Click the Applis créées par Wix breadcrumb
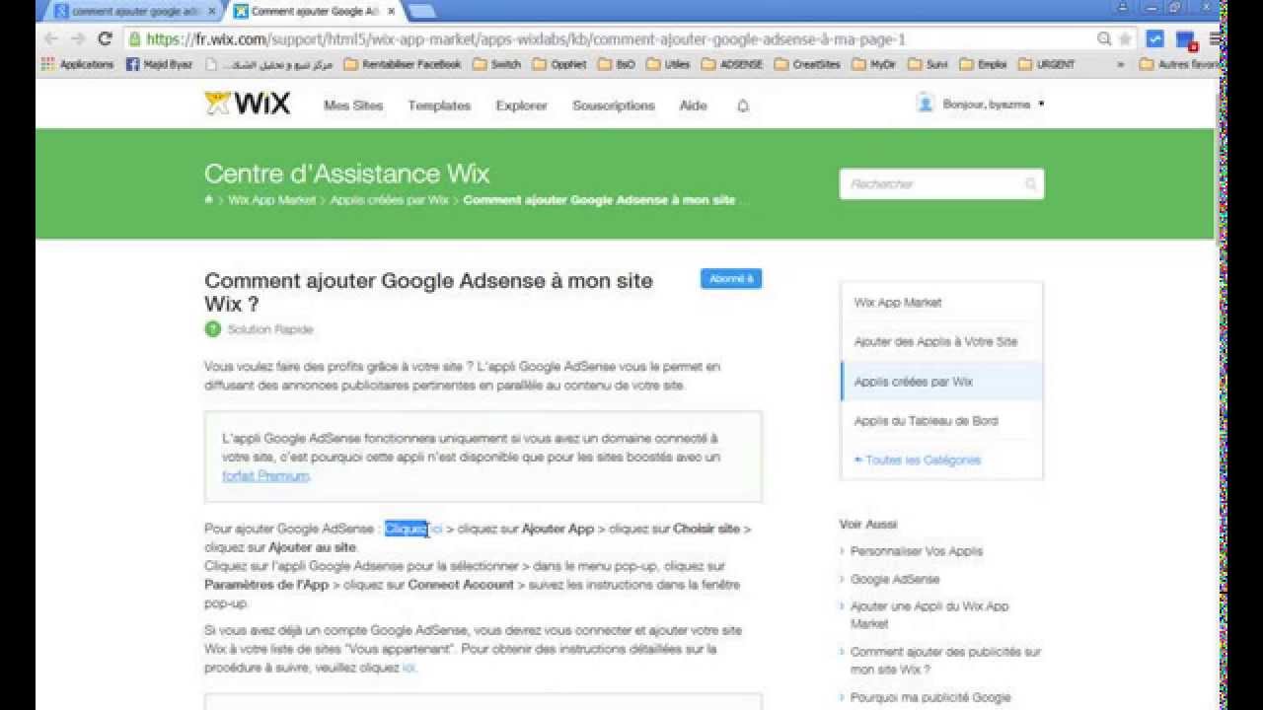The height and width of the screenshot is (710, 1263). click(x=389, y=200)
